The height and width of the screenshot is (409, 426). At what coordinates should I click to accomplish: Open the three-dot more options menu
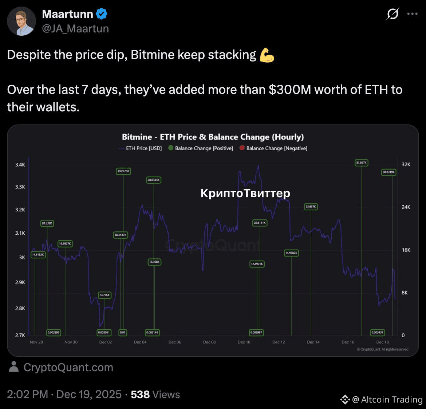[412, 14]
